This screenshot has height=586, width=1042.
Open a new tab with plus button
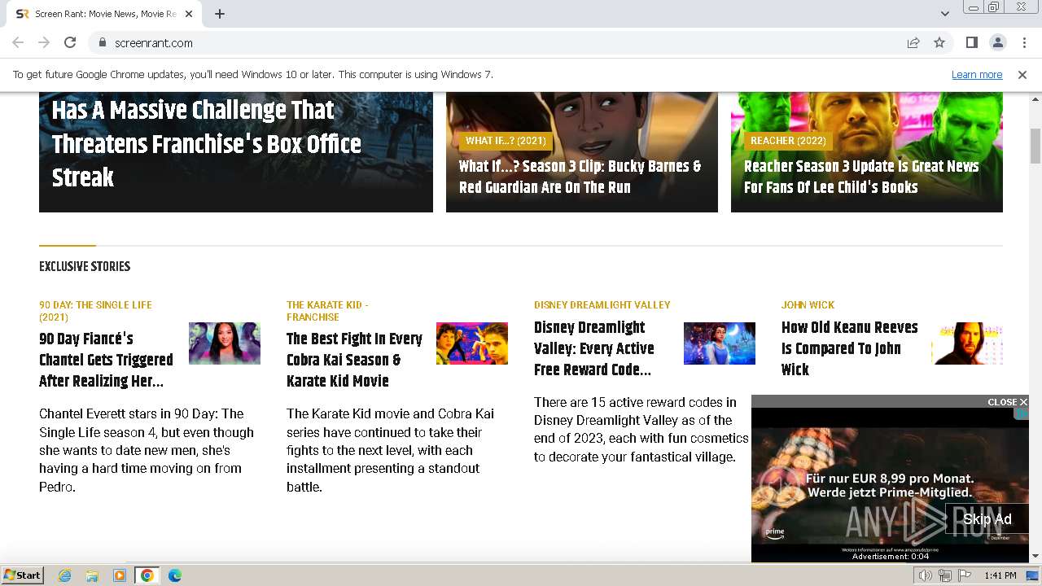coord(220,14)
